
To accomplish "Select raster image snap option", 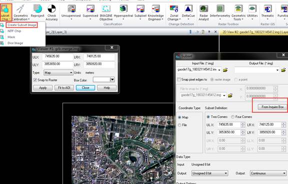I will click(x=212, y=79).
